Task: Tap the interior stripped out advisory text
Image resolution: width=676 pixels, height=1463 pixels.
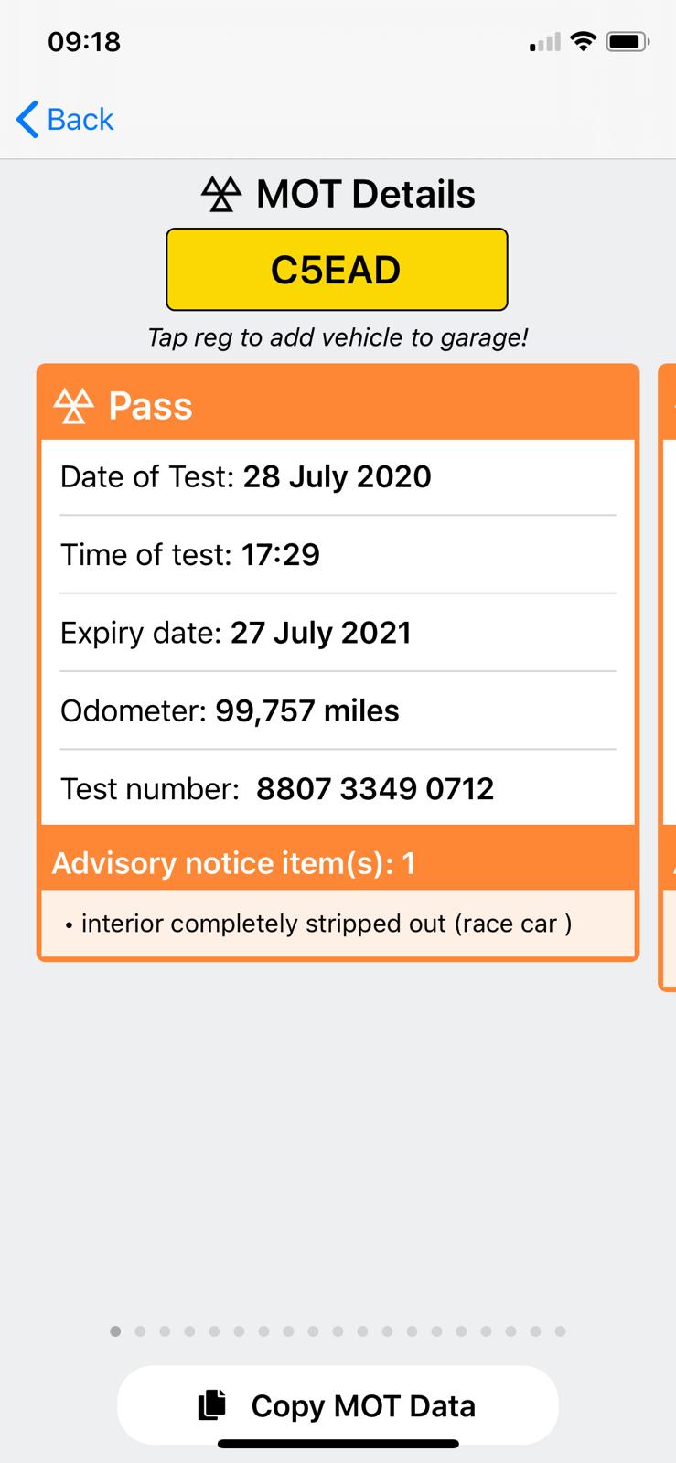Action: pos(319,924)
